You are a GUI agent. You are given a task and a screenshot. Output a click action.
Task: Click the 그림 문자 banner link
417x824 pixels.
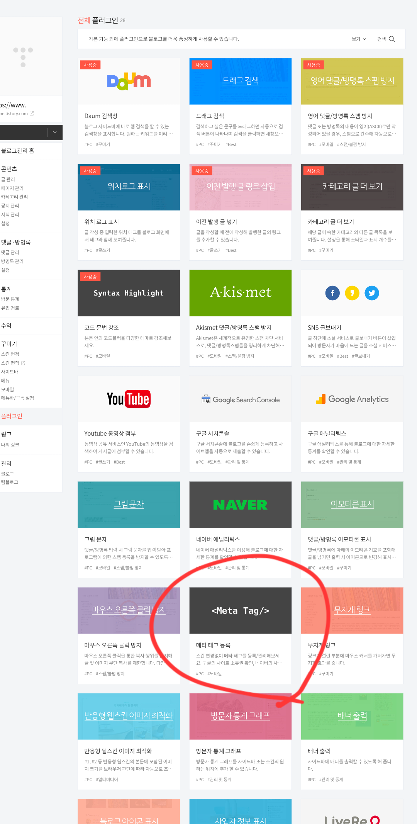[129, 504]
